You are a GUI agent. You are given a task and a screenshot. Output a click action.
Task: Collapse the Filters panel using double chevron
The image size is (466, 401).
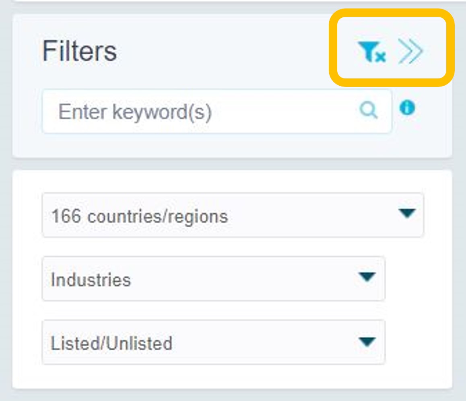[x=410, y=52]
